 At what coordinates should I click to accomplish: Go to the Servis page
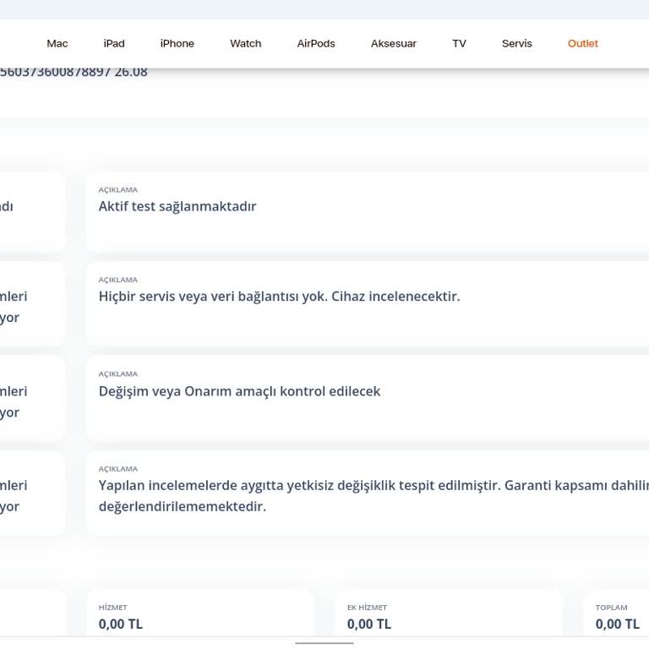[x=516, y=44]
